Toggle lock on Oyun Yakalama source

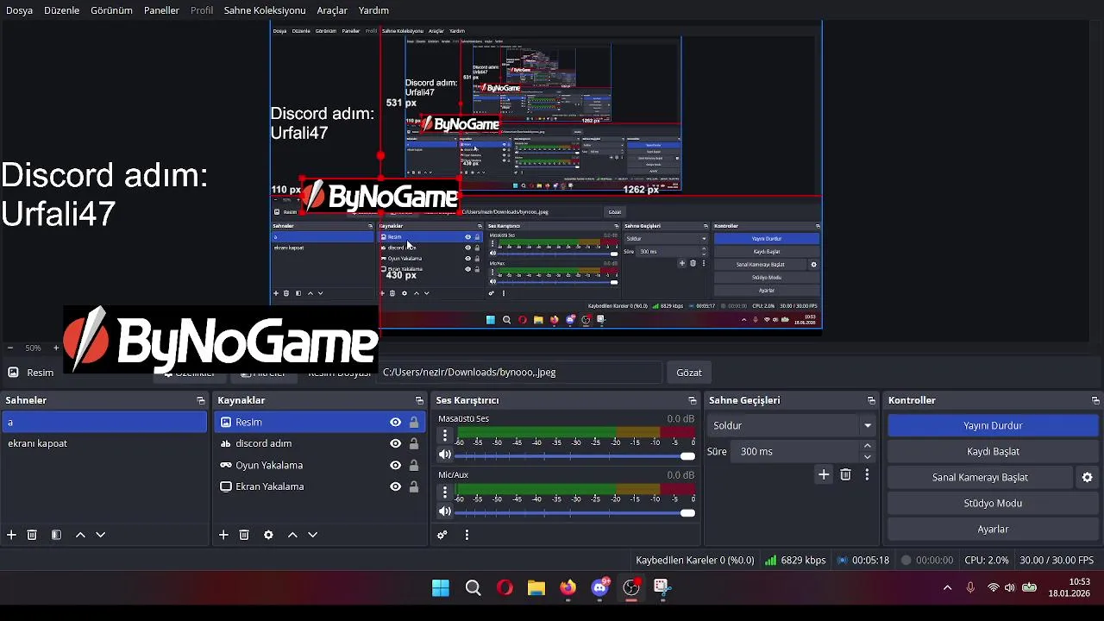tap(414, 465)
